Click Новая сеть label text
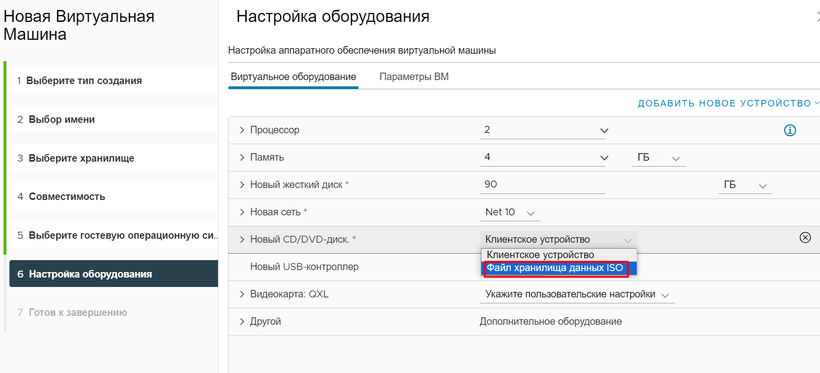This screenshot has width=820, height=373. coord(275,212)
